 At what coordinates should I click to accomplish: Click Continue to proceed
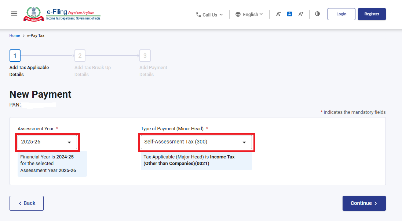pos(364,203)
